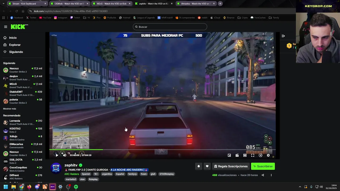Open Windows Start menu
This screenshot has height=191, width=340.
[6, 187]
